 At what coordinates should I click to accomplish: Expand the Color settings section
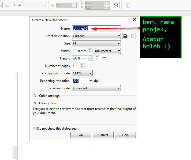pyautogui.click(x=35, y=96)
